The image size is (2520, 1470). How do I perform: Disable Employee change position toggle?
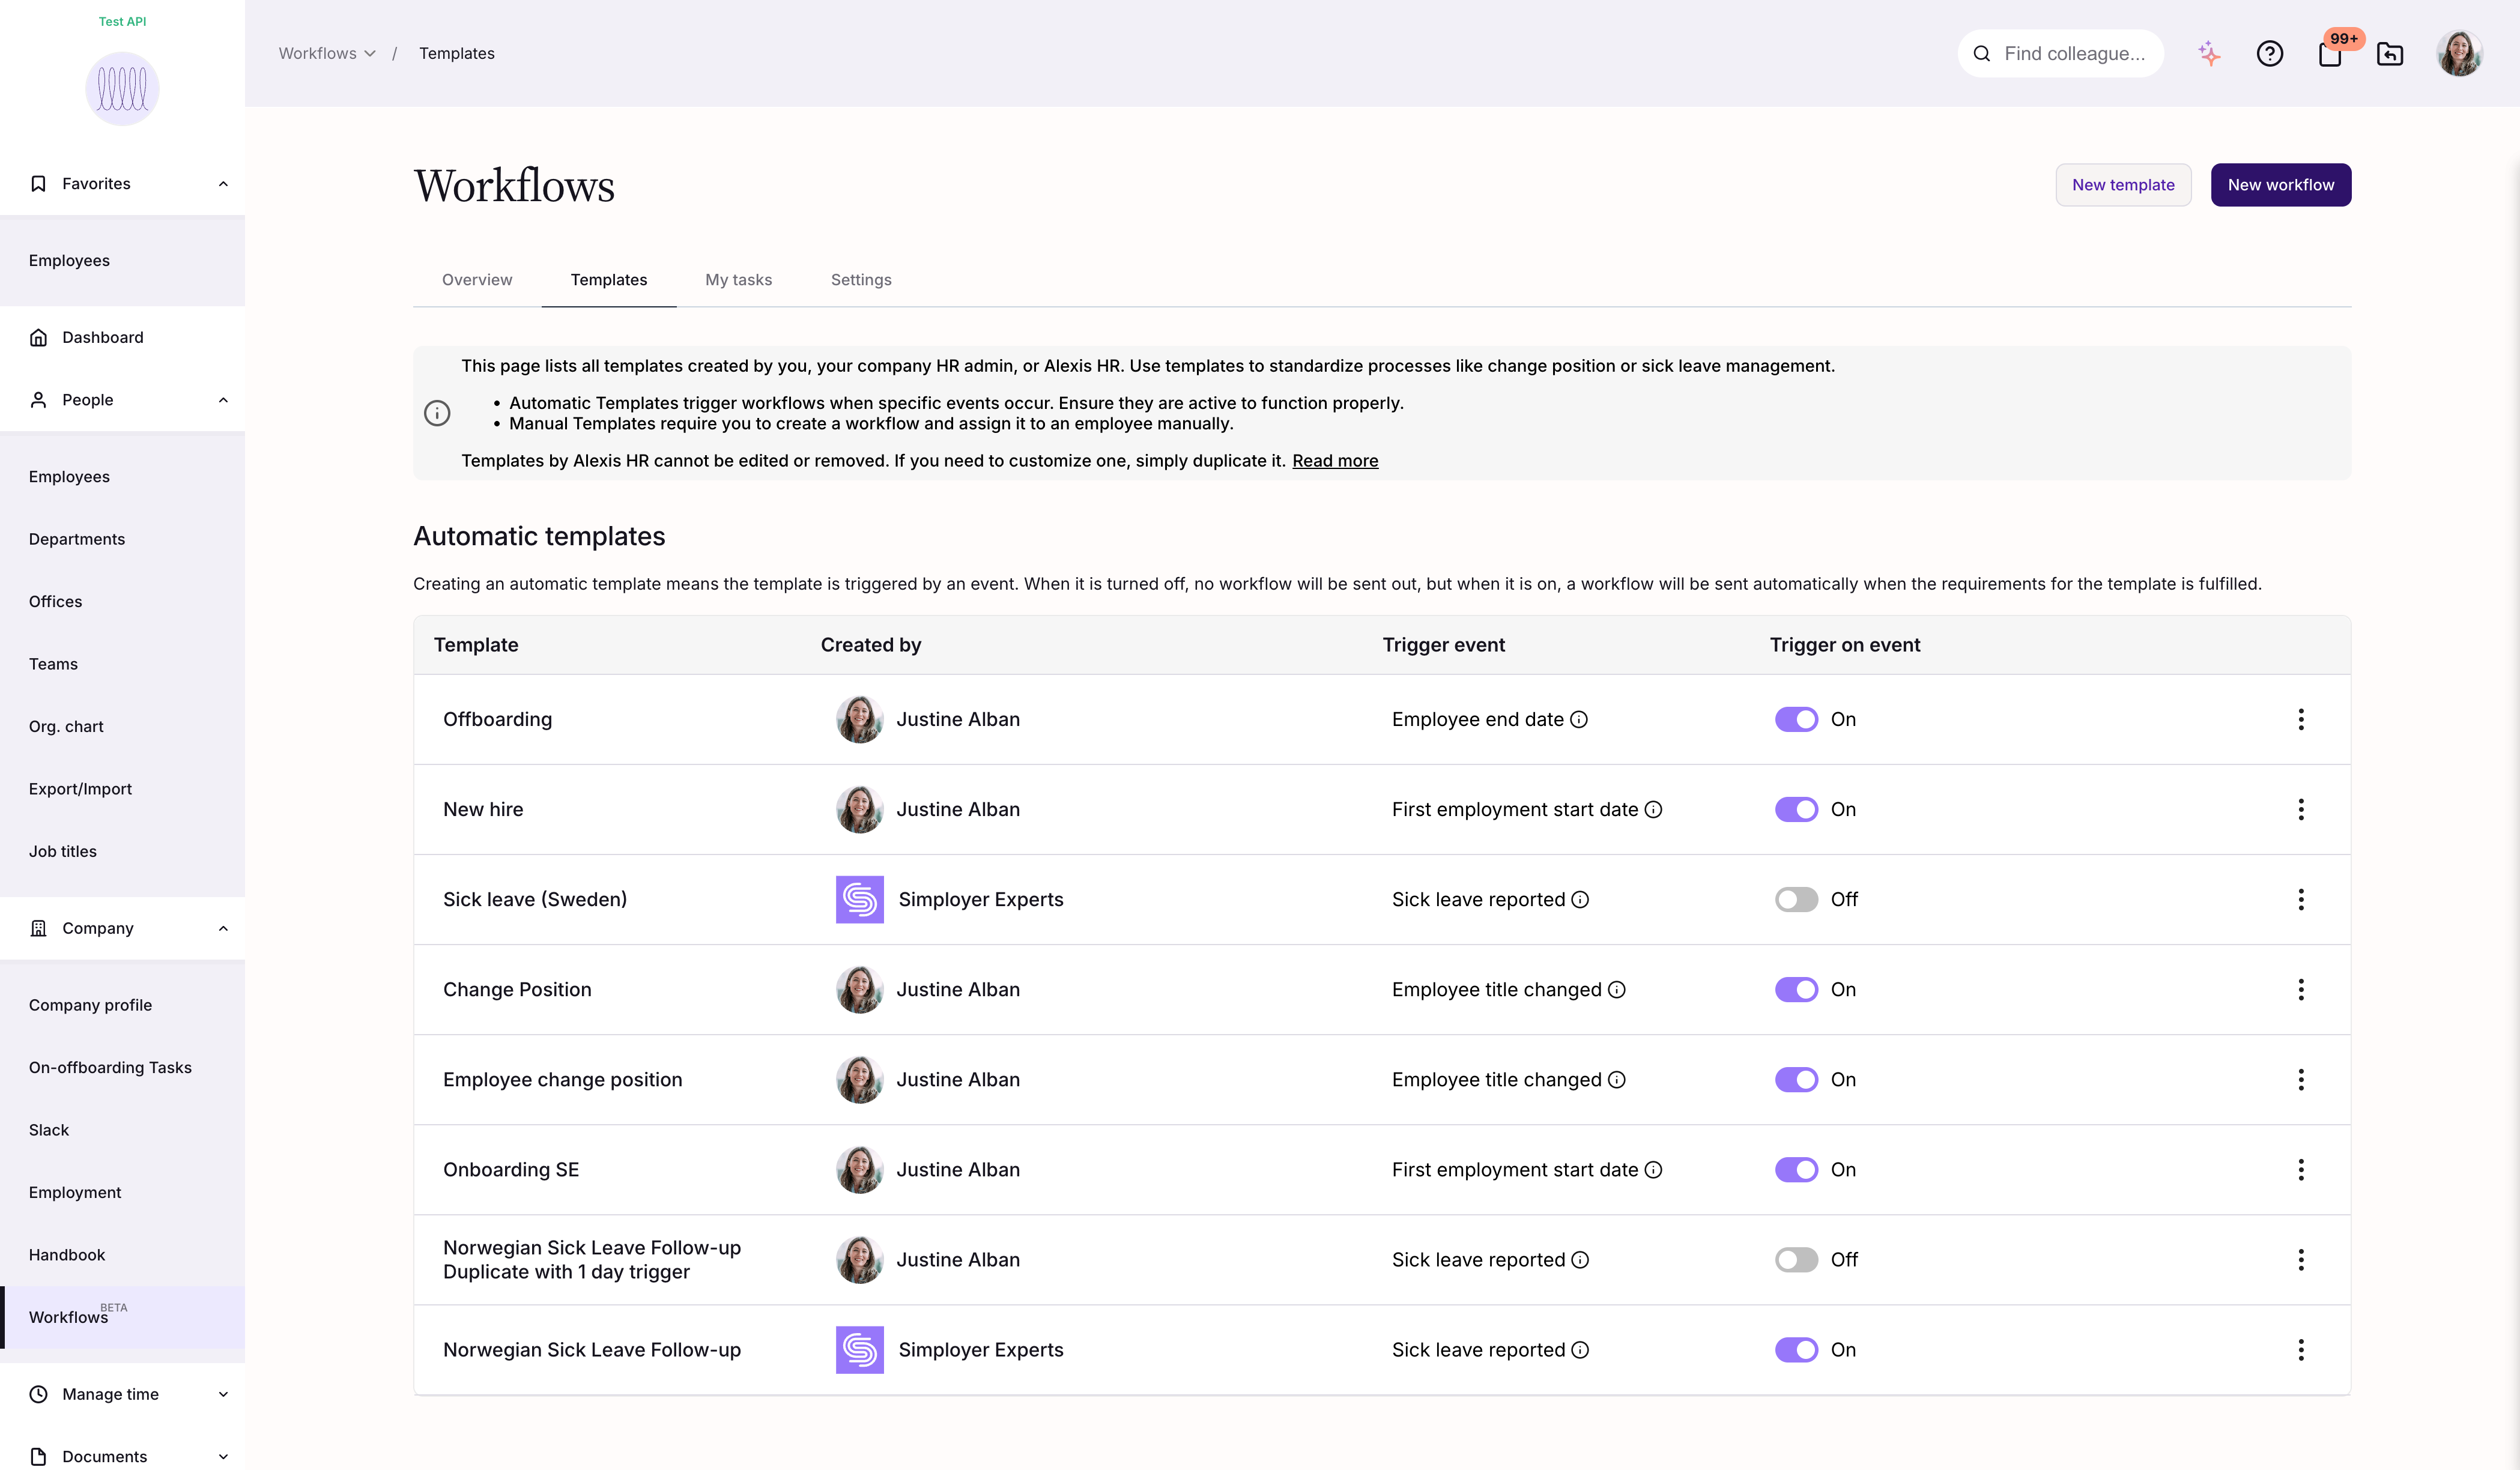pos(1796,1080)
